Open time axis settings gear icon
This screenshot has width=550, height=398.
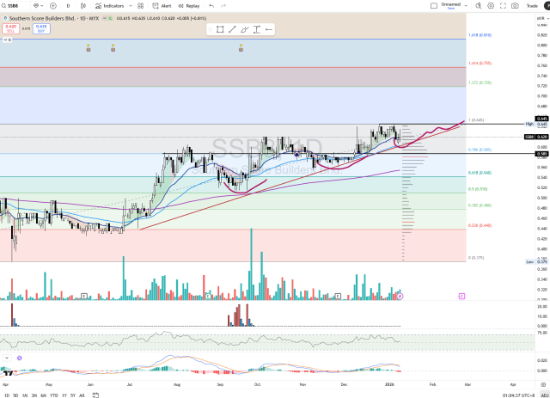pos(543,384)
